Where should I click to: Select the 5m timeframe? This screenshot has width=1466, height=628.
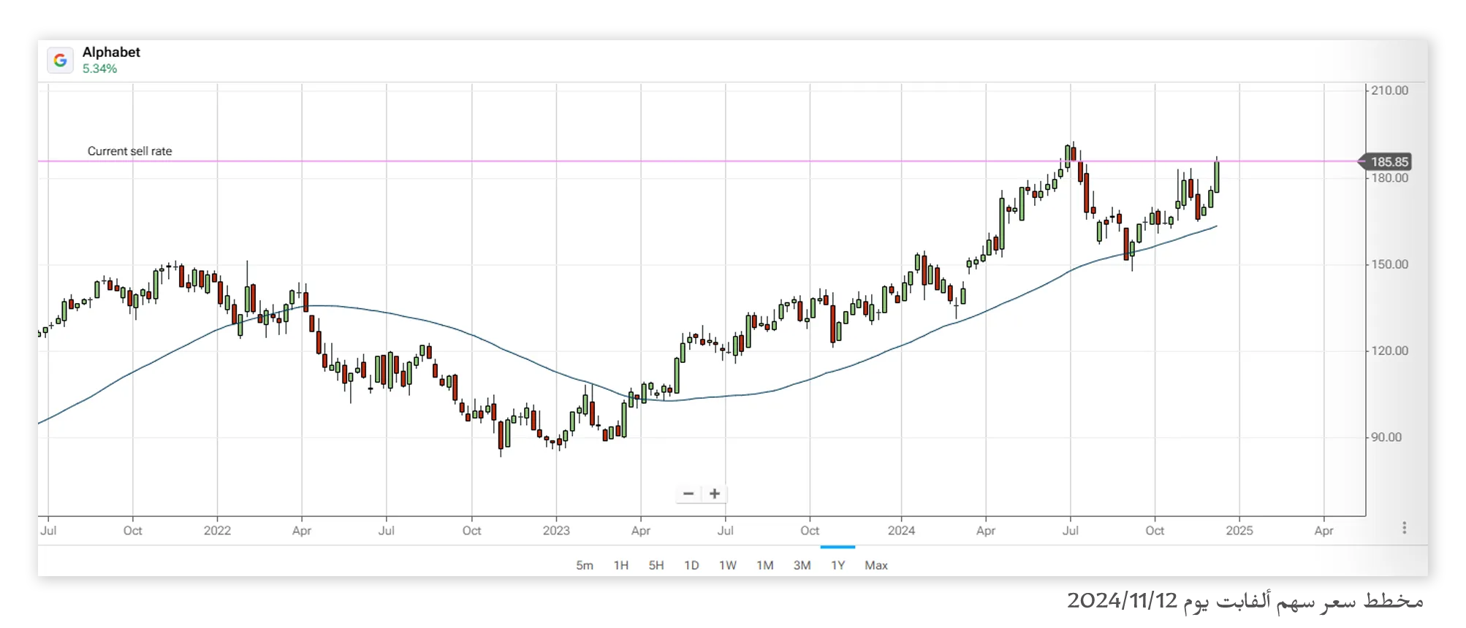pyautogui.click(x=585, y=565)
